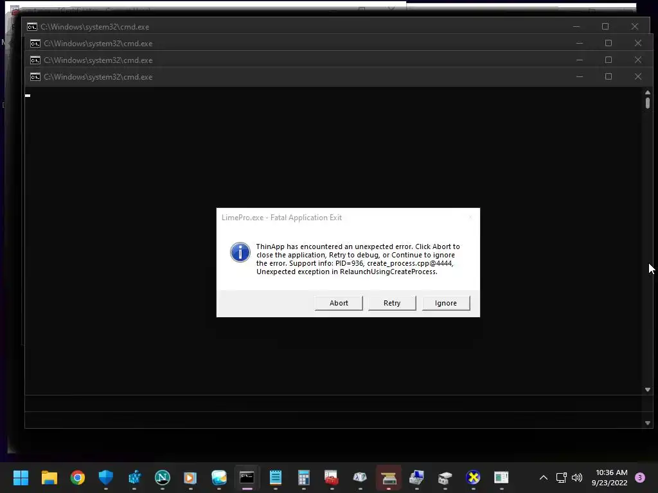Open the gray keycap icon in taskbar
Viewport: 658px width, 493px height.
click(360, 478)
